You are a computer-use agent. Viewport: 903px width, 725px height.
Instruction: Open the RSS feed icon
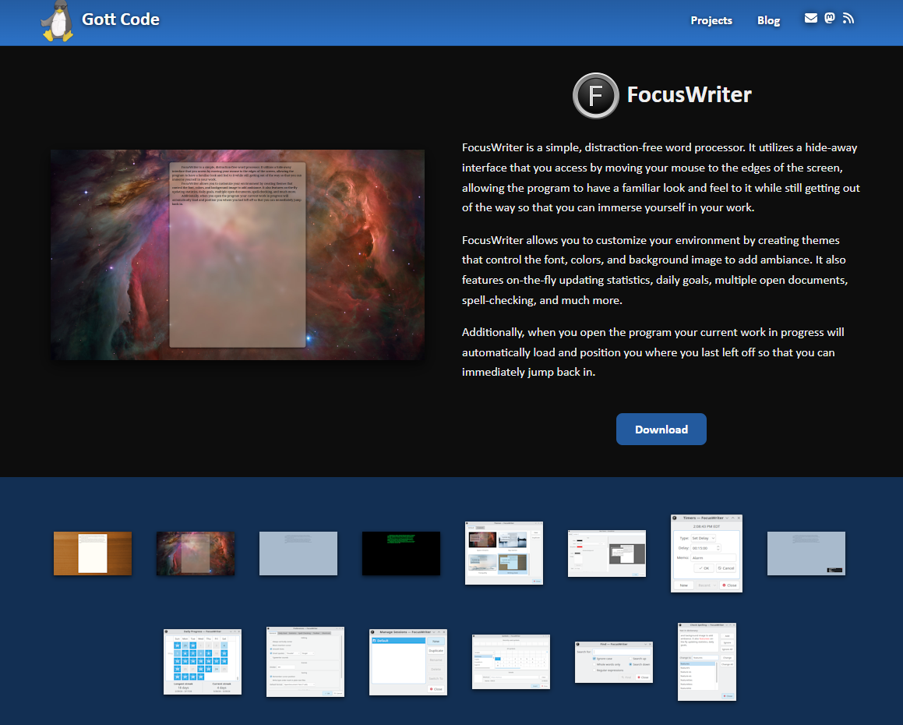(x=848, y=19)
